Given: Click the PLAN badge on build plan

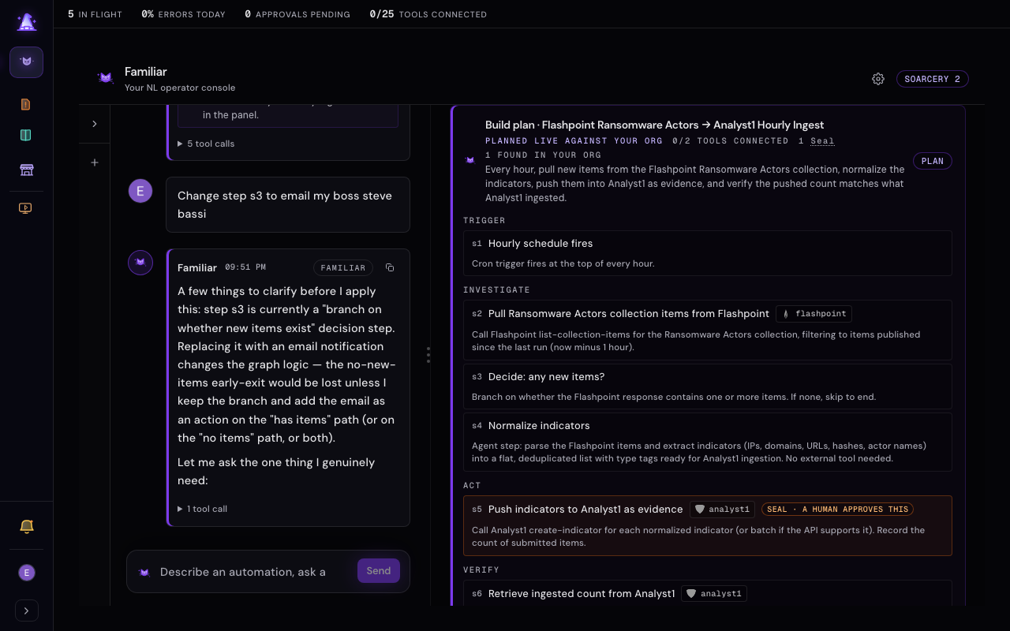Looking at the screenshot, I should 933,161.
